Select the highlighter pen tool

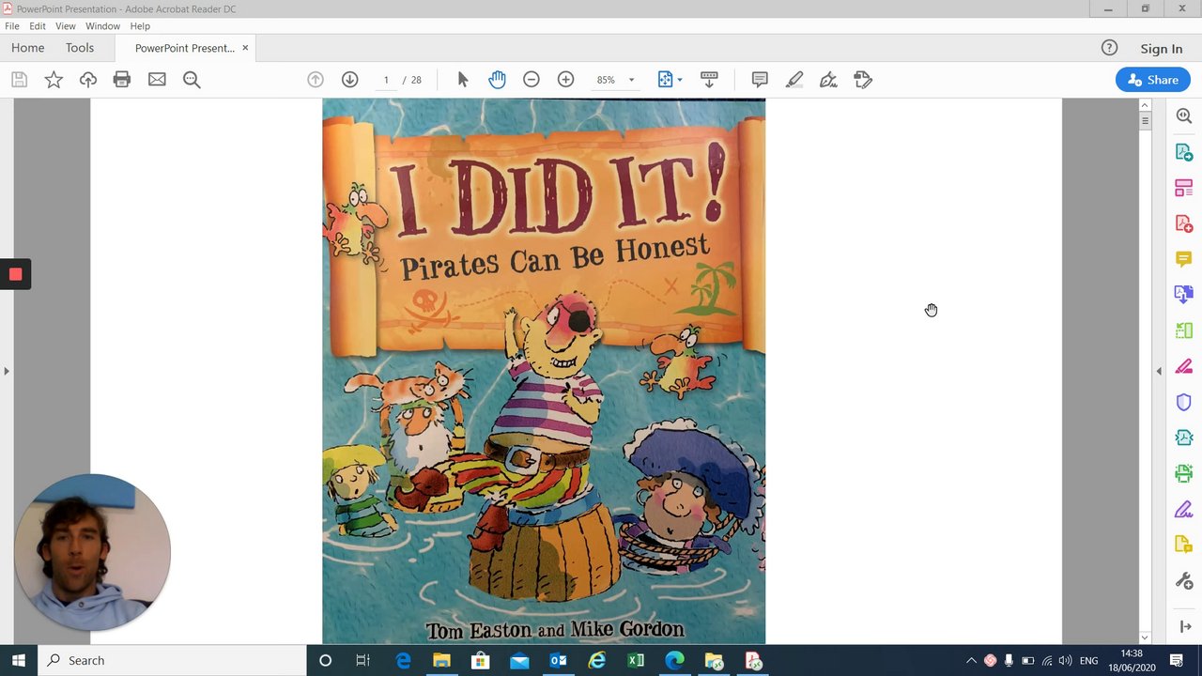794,80
